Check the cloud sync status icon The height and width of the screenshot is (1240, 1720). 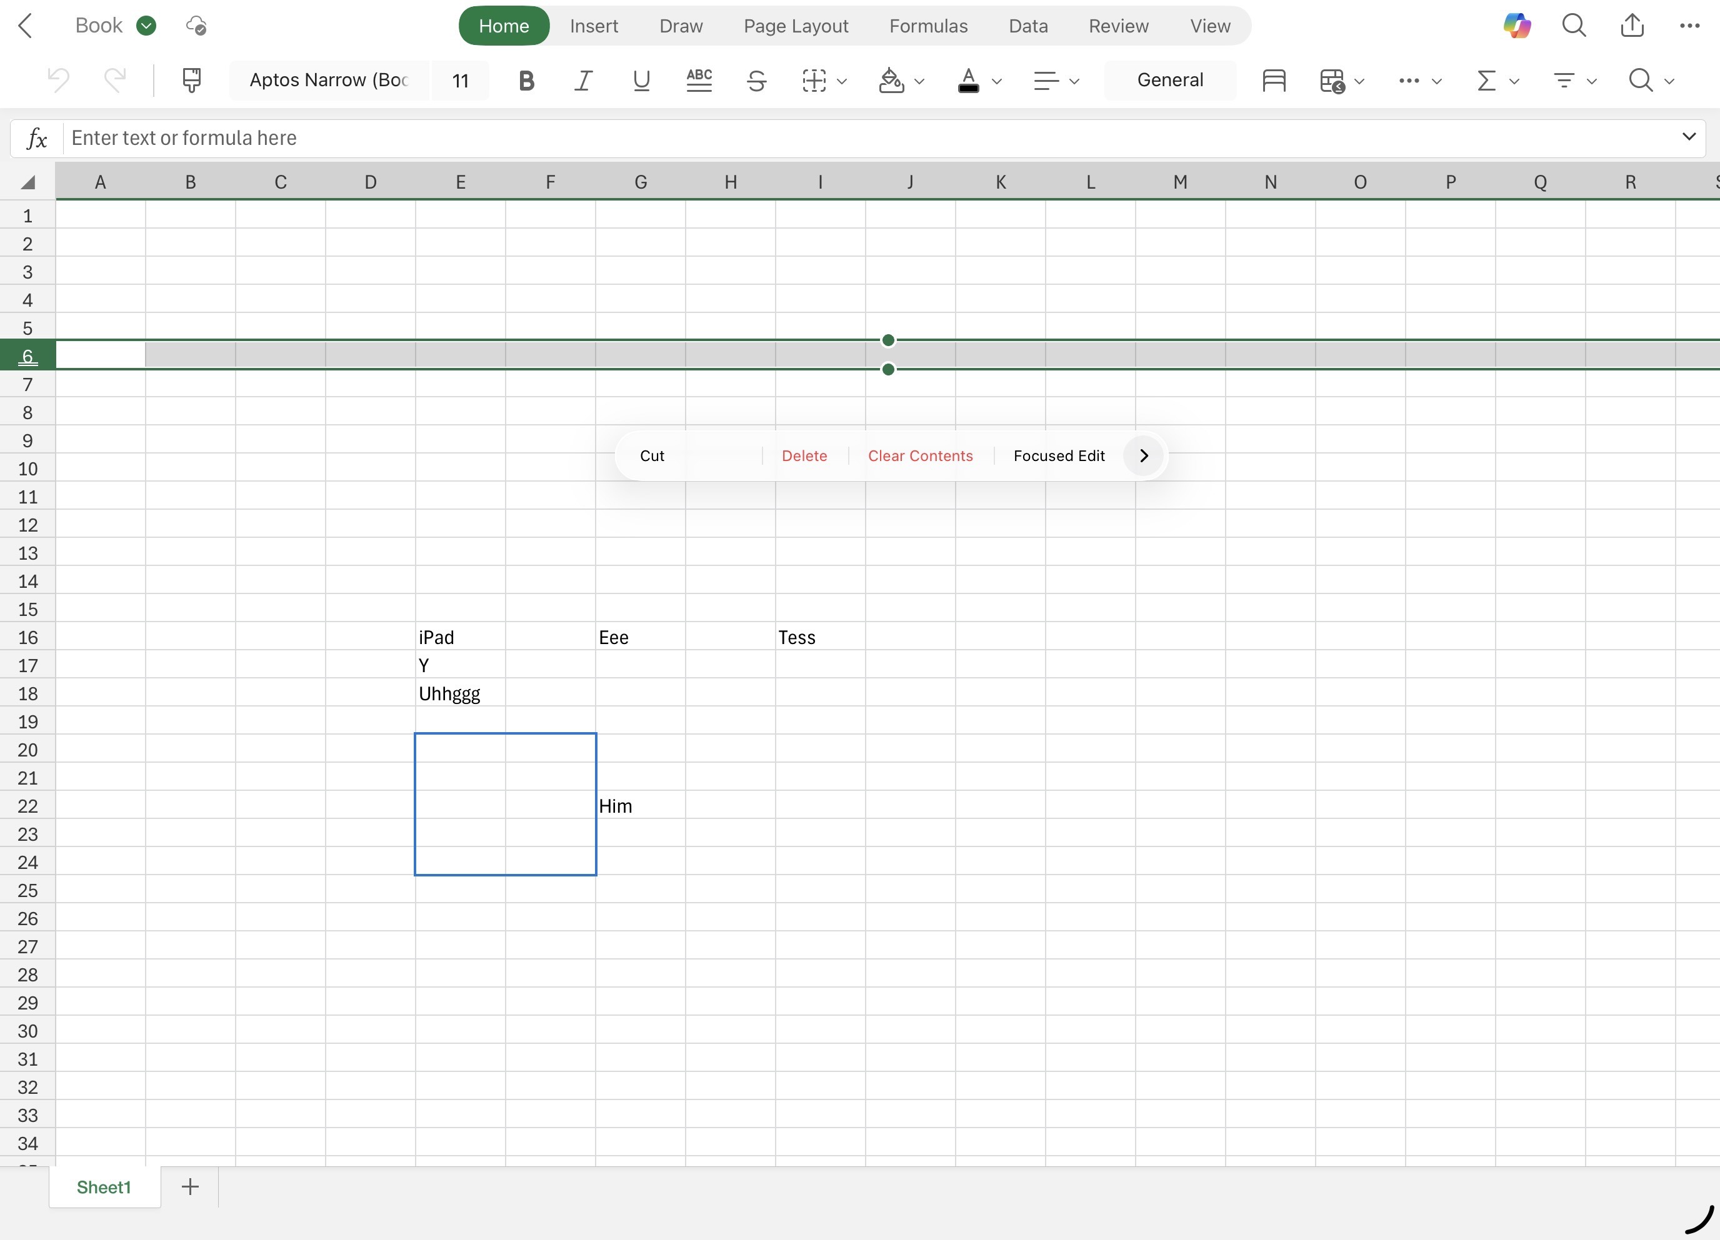coord(196,26)
